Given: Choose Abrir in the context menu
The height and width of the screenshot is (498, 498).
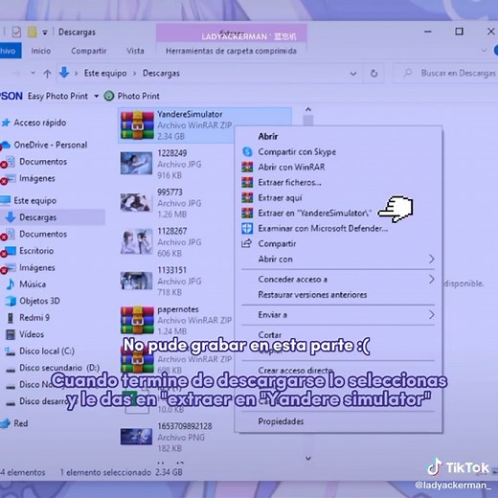Looking at the screenshot, I should click(268, 136).
